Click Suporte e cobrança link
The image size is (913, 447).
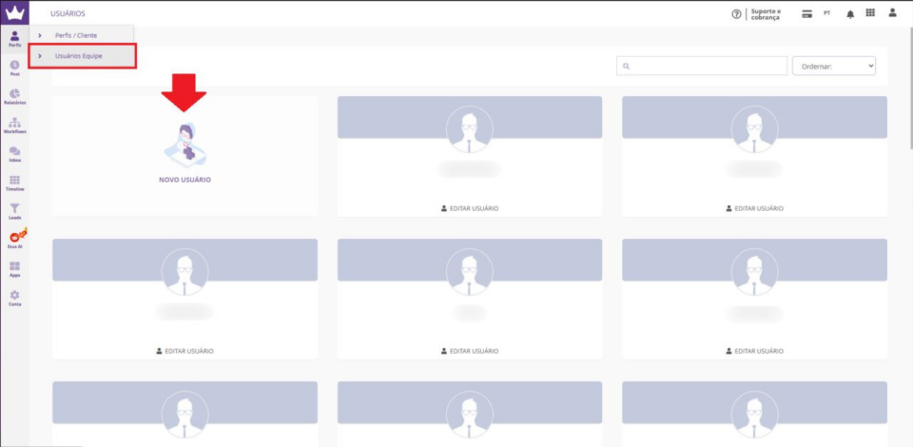[767, 14]
